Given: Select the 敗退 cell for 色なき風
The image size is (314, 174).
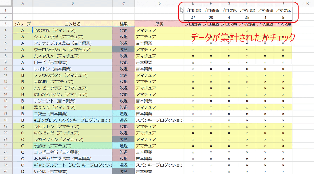Looking at the screenshot, I should point(123,30).
